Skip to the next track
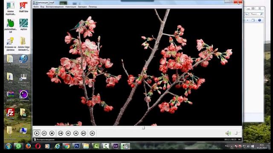Image resolution: width=273 pixels, height=153 pixels. (84, 133)
